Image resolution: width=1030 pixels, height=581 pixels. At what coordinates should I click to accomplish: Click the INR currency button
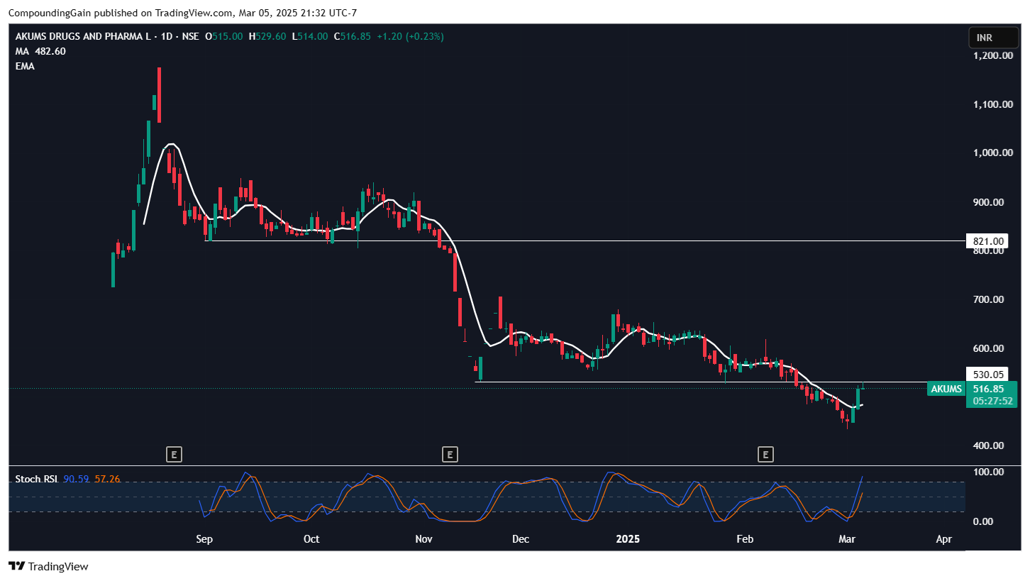993,38
